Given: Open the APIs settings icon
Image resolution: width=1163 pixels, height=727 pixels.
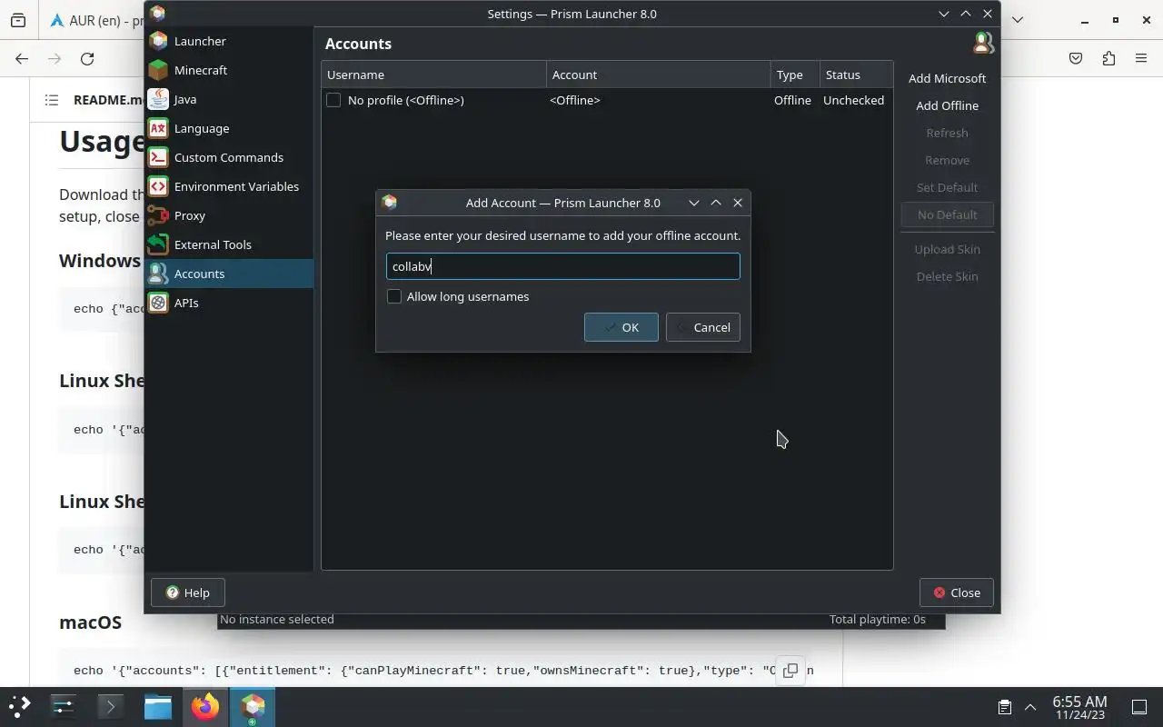Looking at the screenshot, I should pos(158,303).
